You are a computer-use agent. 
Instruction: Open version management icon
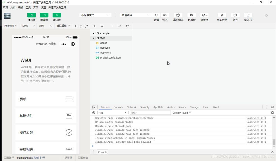[222, 15]
